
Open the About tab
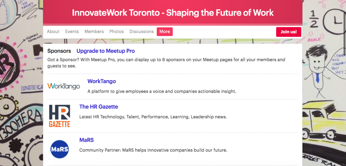pos(53,31)
